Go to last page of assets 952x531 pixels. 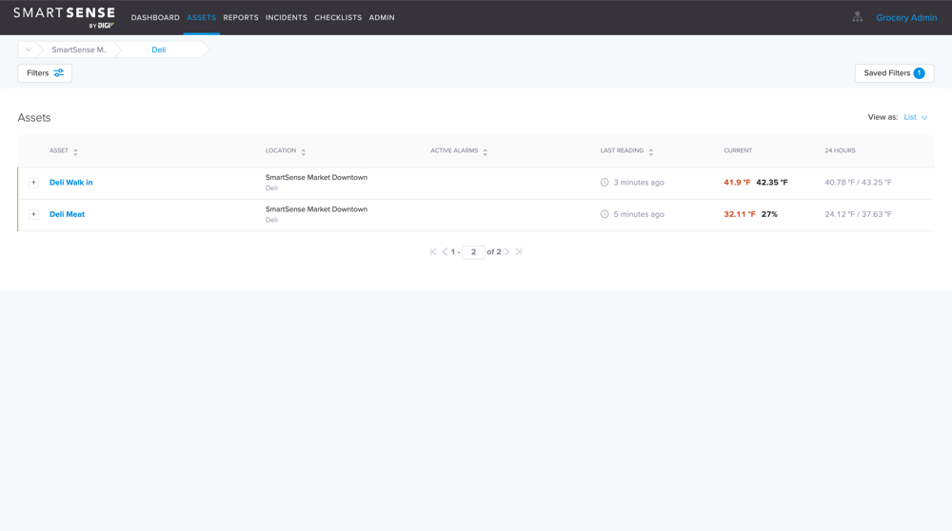click(519, 252)
